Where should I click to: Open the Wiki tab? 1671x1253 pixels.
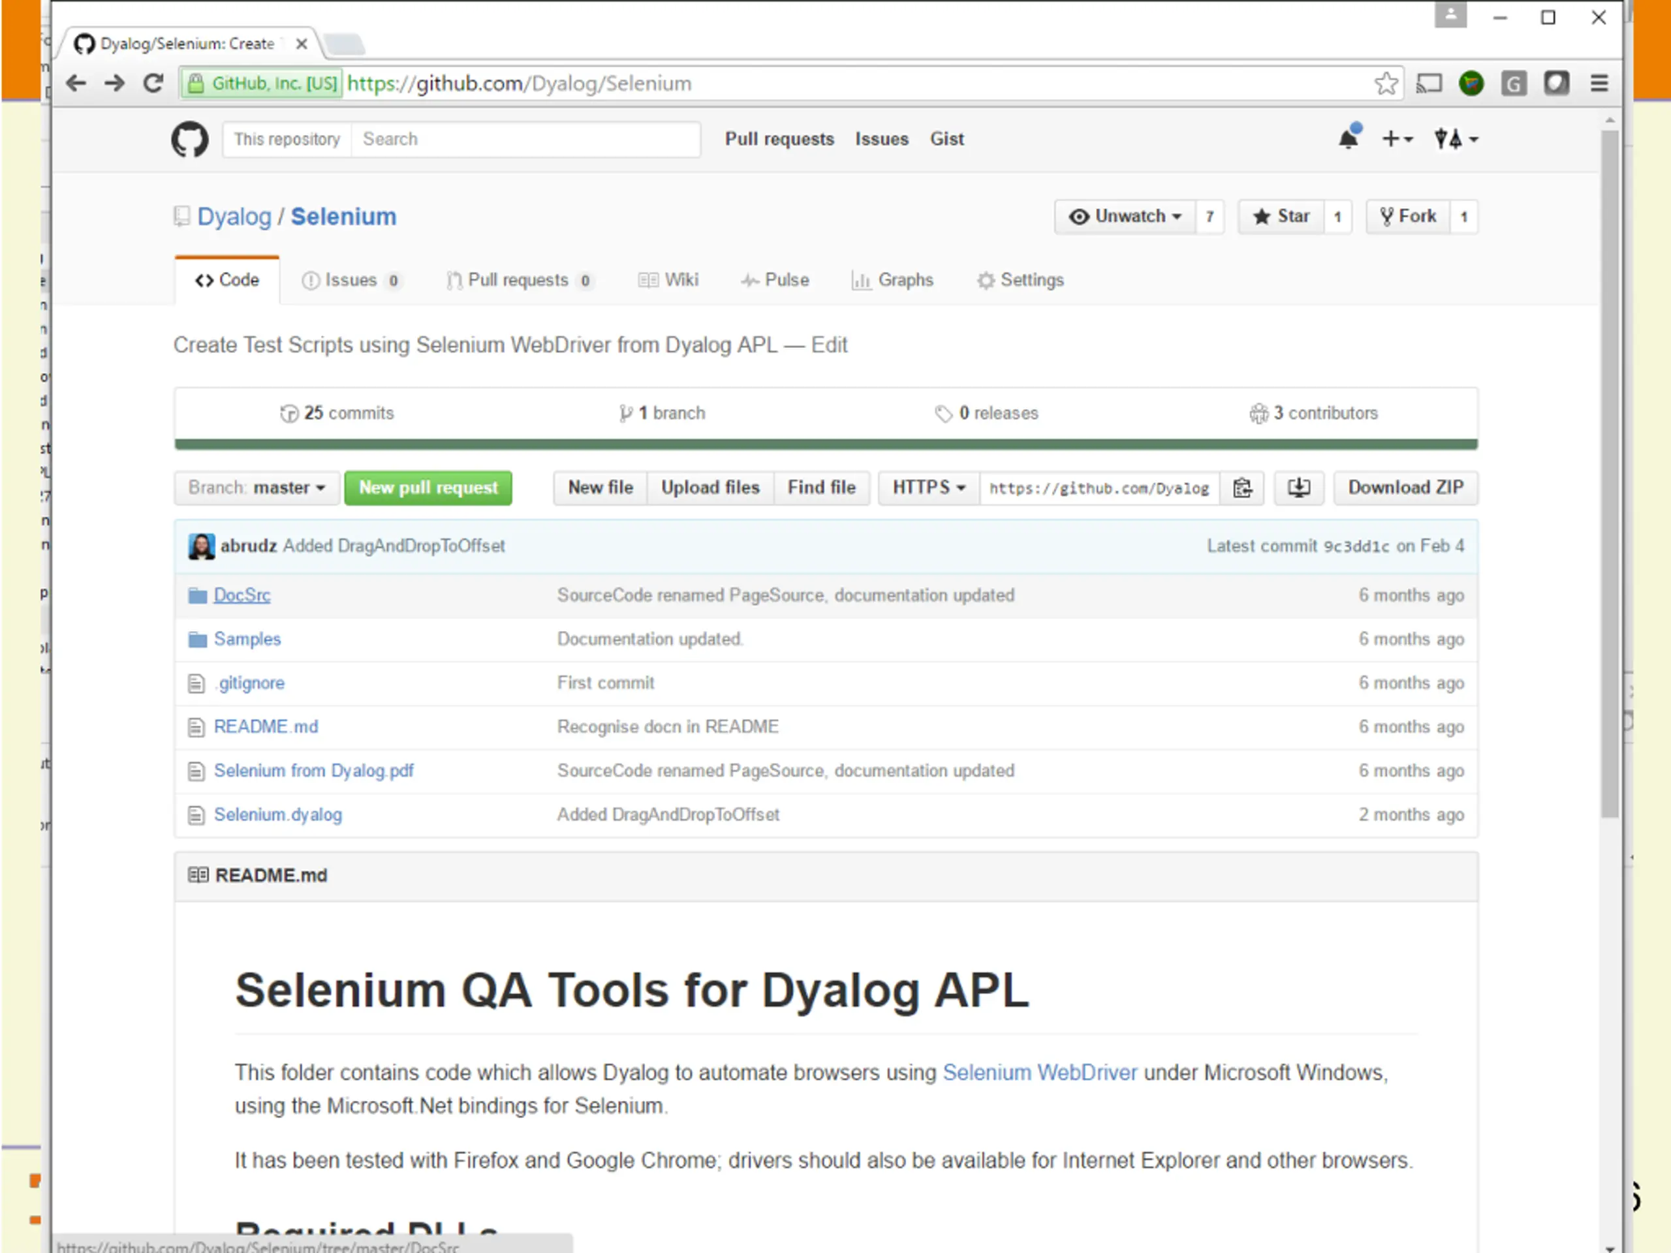pos(668,280)
